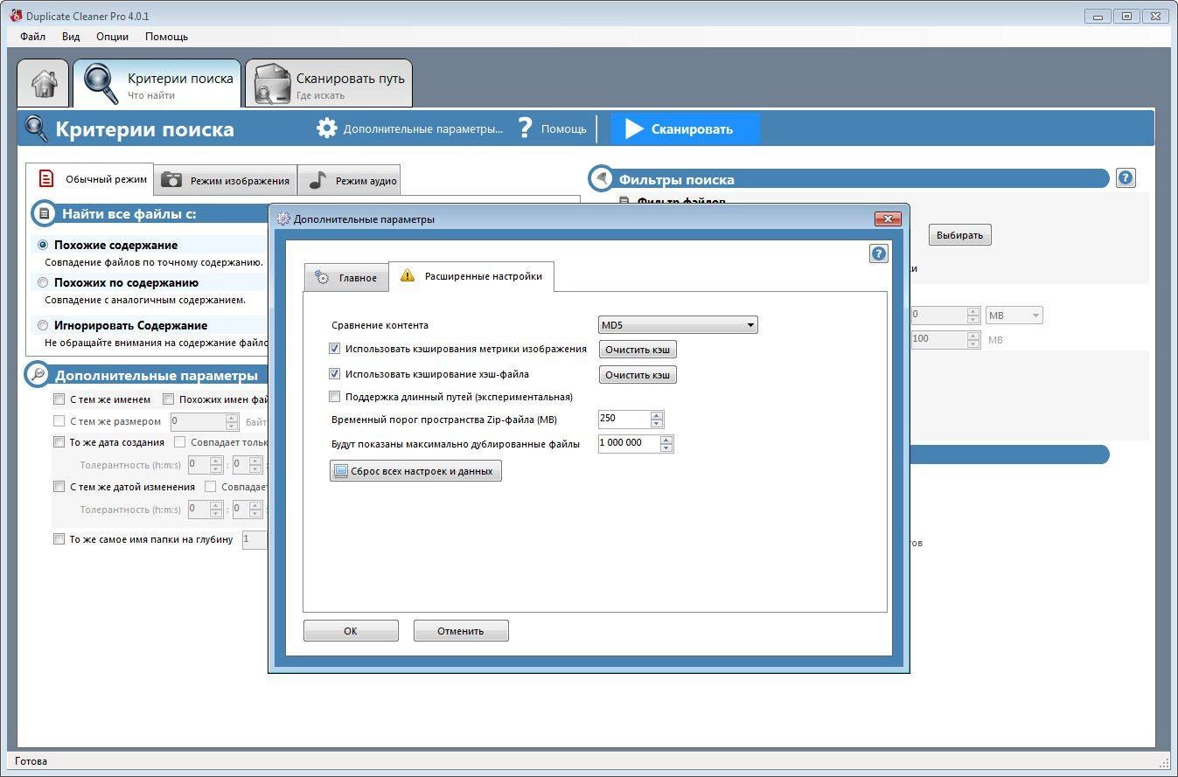This screenshot has height=777, width=1178.
Task: Decrease максимально дублированные файлы stepper
Action: [666, 448]
